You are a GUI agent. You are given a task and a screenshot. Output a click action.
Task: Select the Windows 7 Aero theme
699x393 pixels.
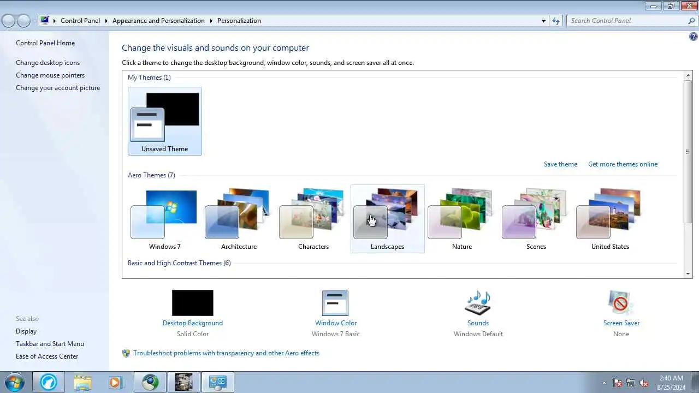(164, 218)
